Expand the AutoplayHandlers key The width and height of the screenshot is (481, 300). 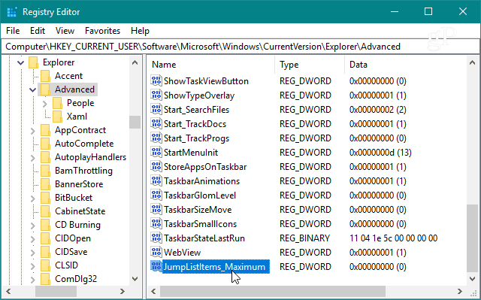[33, 157]
